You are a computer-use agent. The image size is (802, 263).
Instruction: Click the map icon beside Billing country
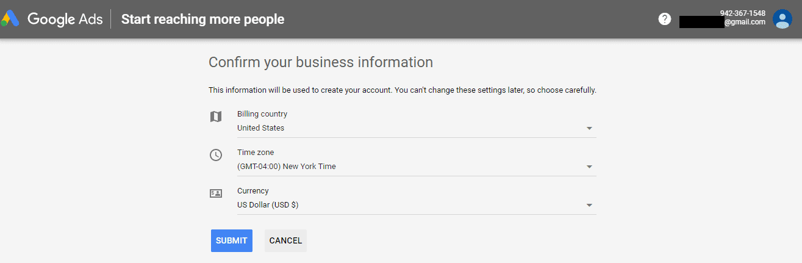point(216,117)
